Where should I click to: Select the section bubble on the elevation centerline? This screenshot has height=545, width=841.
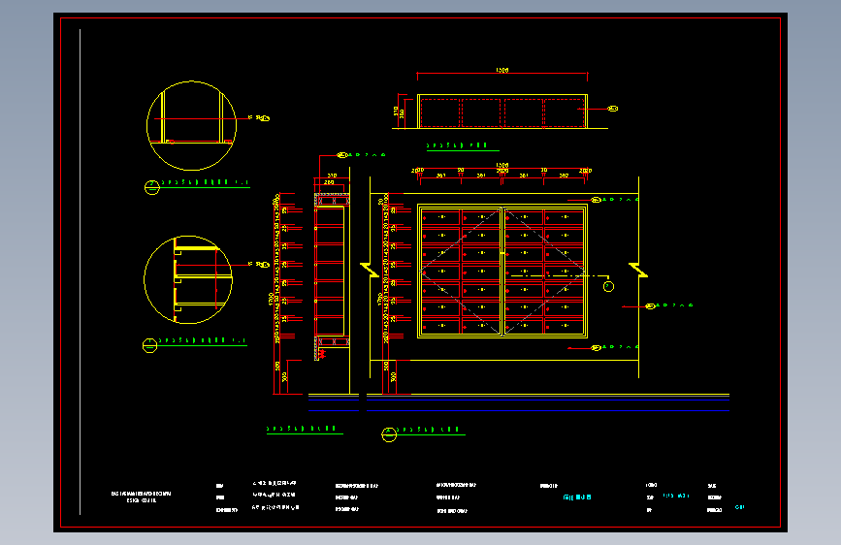(x=608, y=286)
